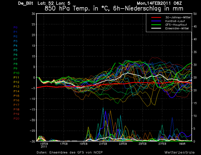Click the P16 ensemble member label

pyautogui.click(x=16, y=100)
